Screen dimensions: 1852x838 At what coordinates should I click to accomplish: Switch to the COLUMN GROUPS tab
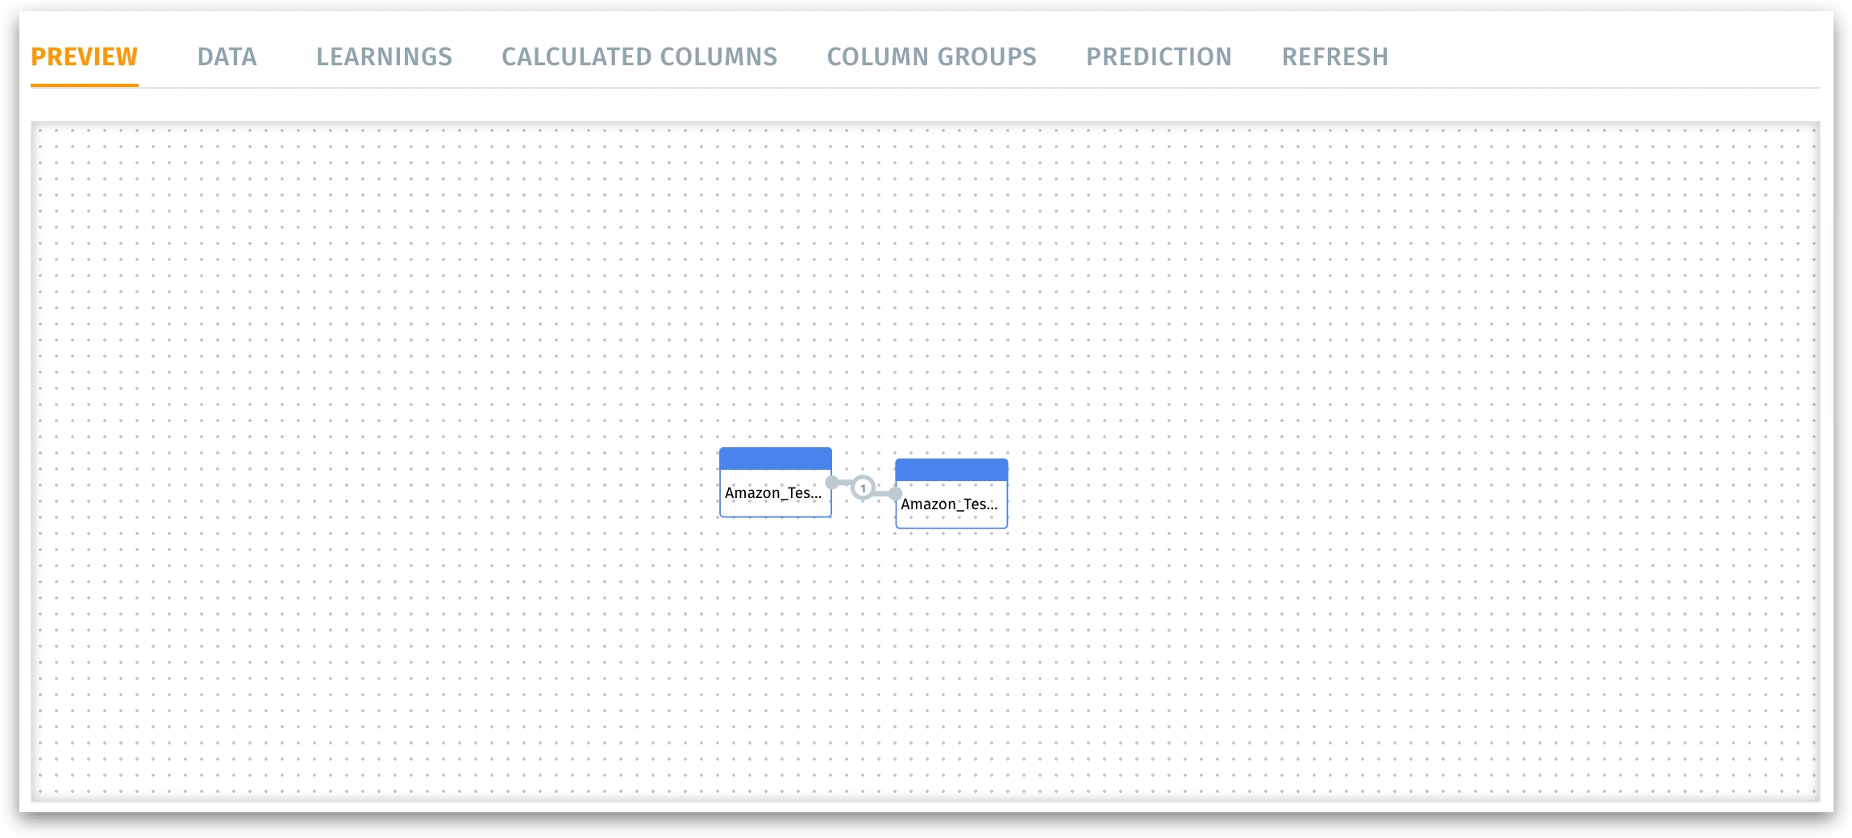click(931, 56)
